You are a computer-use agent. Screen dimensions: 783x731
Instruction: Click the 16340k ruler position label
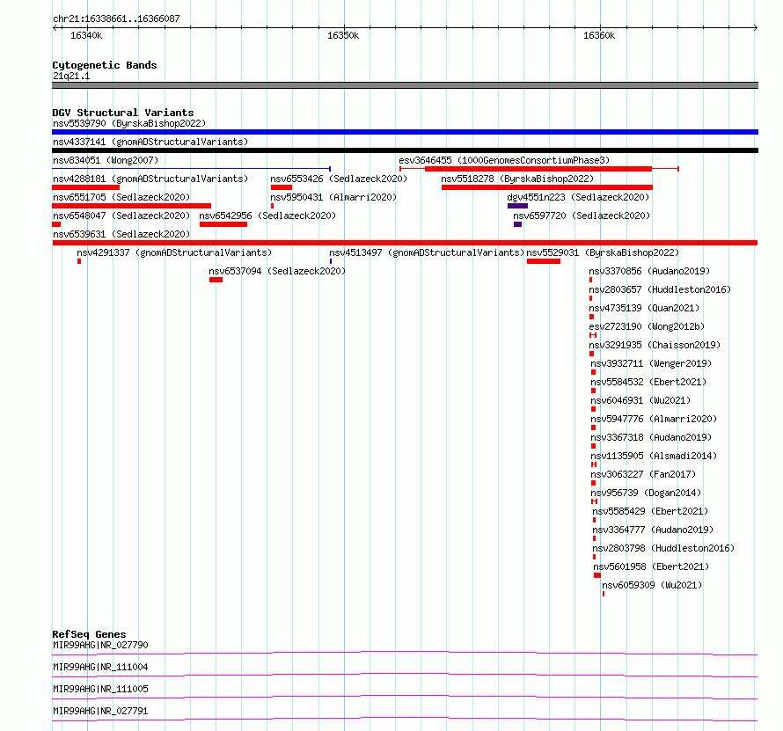point(86,35)
